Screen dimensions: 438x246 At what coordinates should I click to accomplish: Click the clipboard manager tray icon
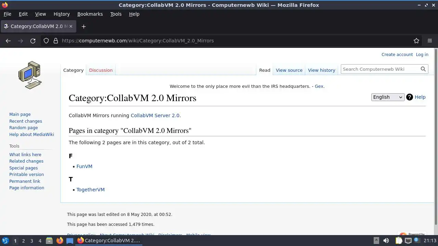pyautogui.click(x=399, y=241)
